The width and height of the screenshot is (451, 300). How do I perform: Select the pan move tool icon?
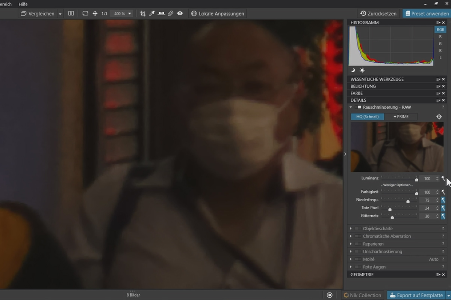95,13
